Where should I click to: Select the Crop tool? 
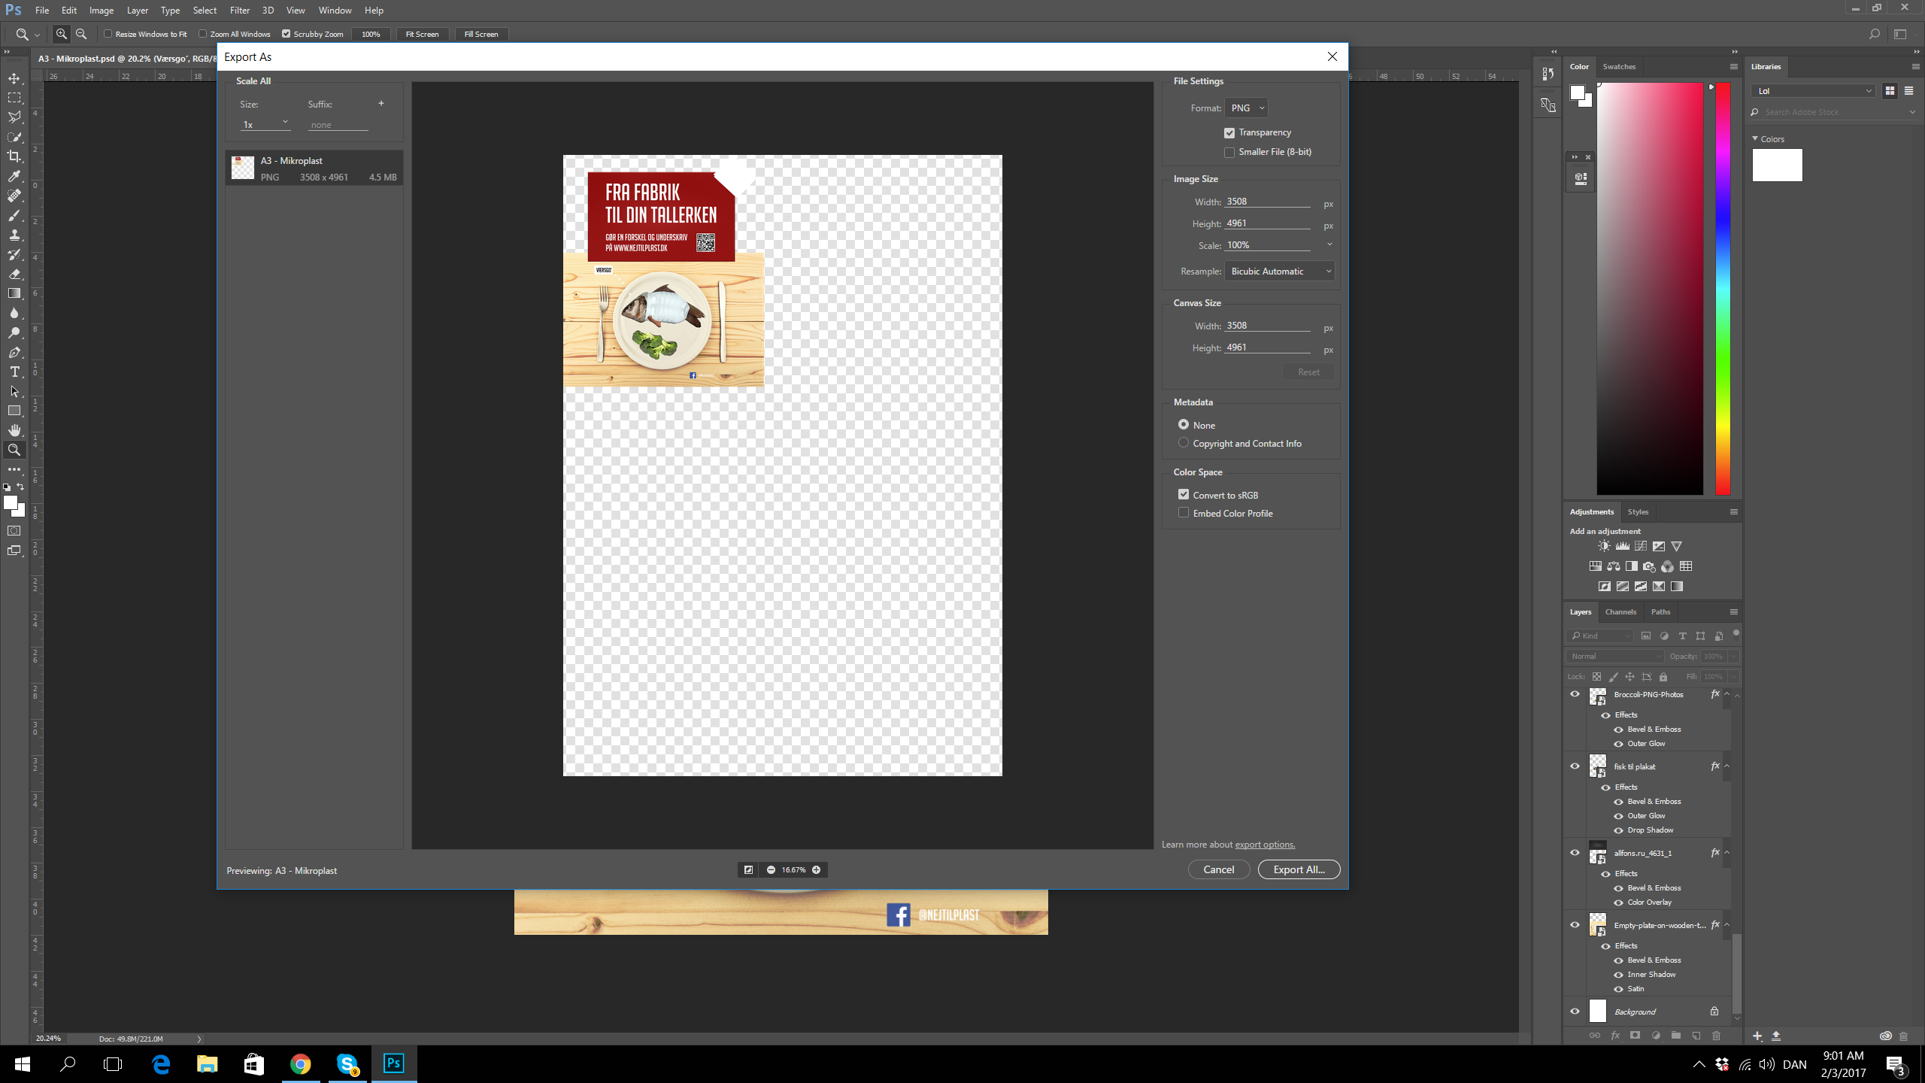[x=14, y=156]
